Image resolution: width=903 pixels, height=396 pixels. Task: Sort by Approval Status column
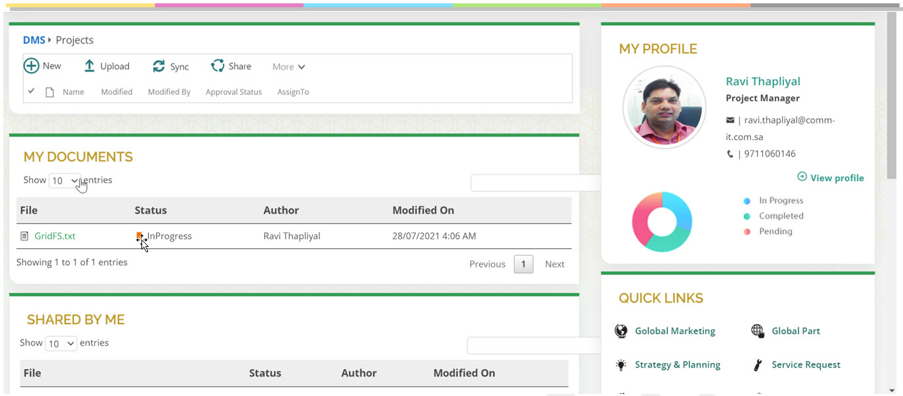pos(233,92)
